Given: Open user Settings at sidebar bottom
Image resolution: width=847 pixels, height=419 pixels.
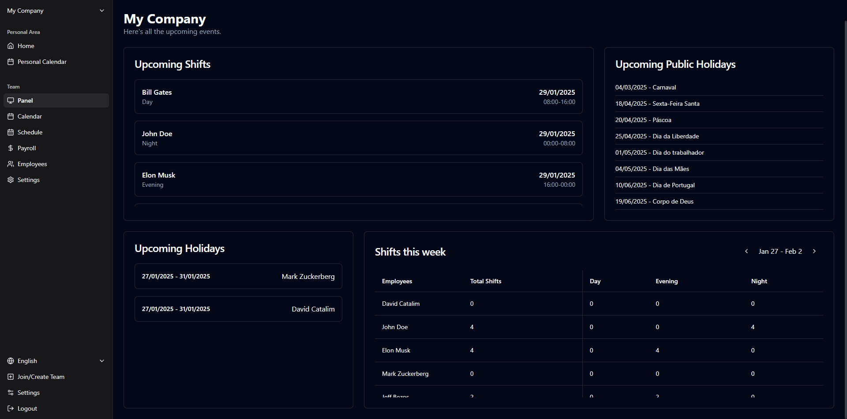Looking at the screenshot, I should tap(28, 393).
